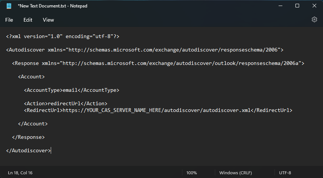Minimize the Notepad window
Screen dimensions: 323x178
point(280,6)
